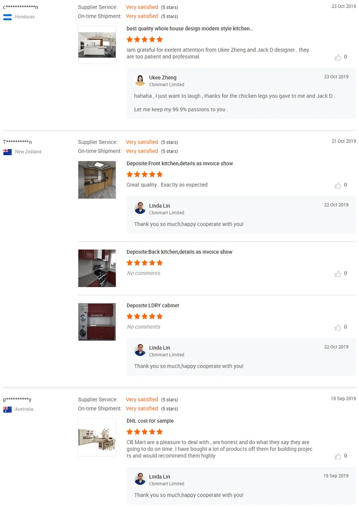Click the five-star rating under Back kitchen
This screenshot has width=359, height=507.
[144, 263]
